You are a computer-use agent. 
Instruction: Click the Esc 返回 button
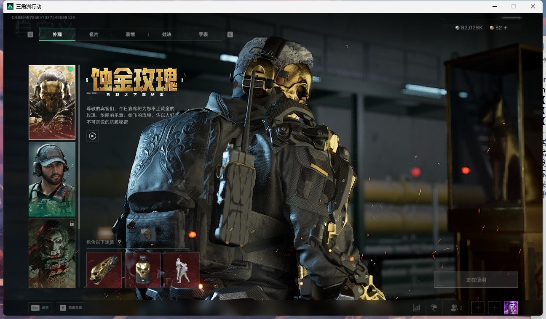point(40,308)
